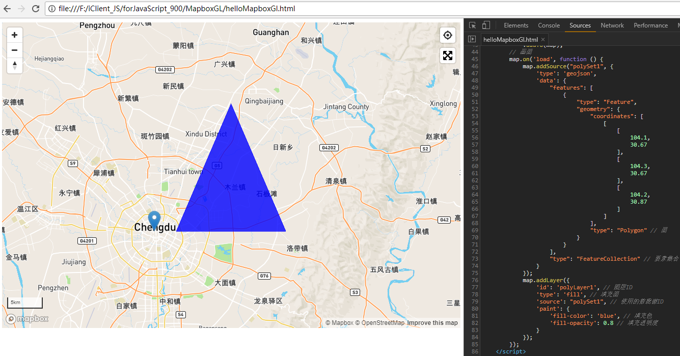
Task: Select the browser address bar URL
Action: coord(176,9)
